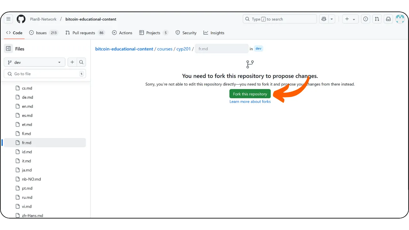
Task: Open Copilot chat icon
Action: point(324,19)
